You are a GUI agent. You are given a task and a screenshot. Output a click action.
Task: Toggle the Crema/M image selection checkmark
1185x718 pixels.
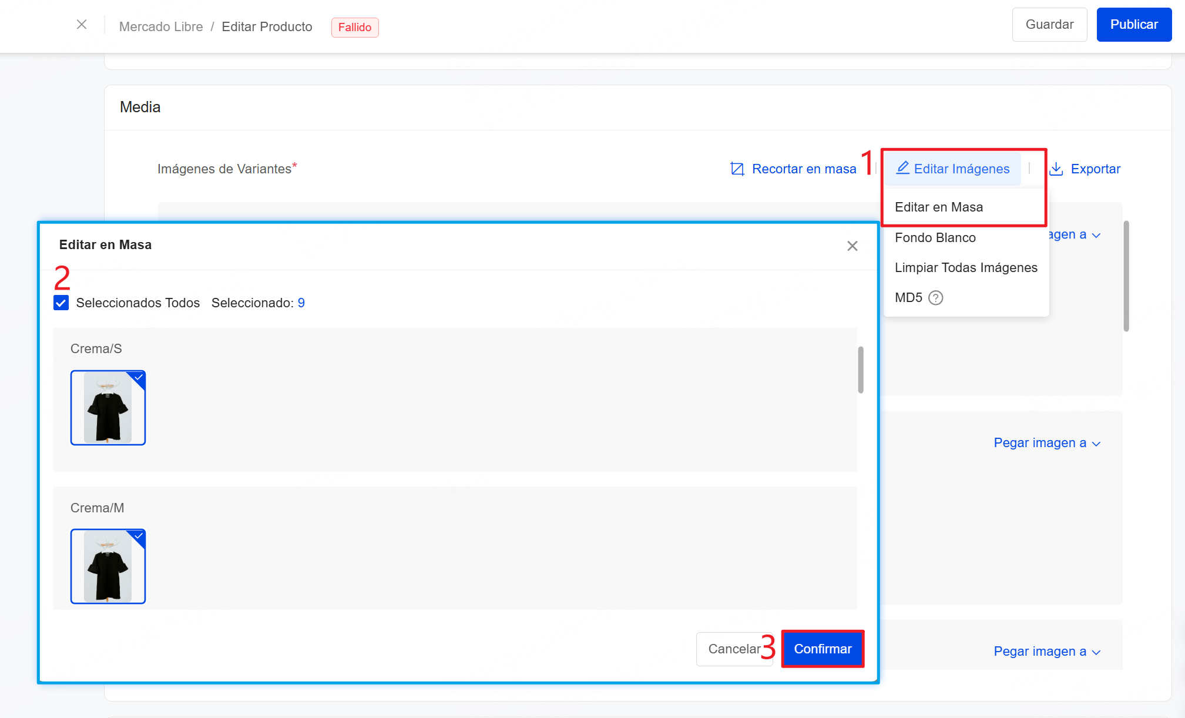coord(139,536)
